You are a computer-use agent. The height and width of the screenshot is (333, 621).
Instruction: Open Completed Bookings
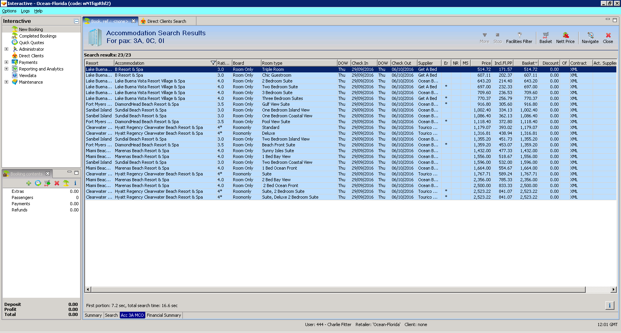click(x=38, y=36)
